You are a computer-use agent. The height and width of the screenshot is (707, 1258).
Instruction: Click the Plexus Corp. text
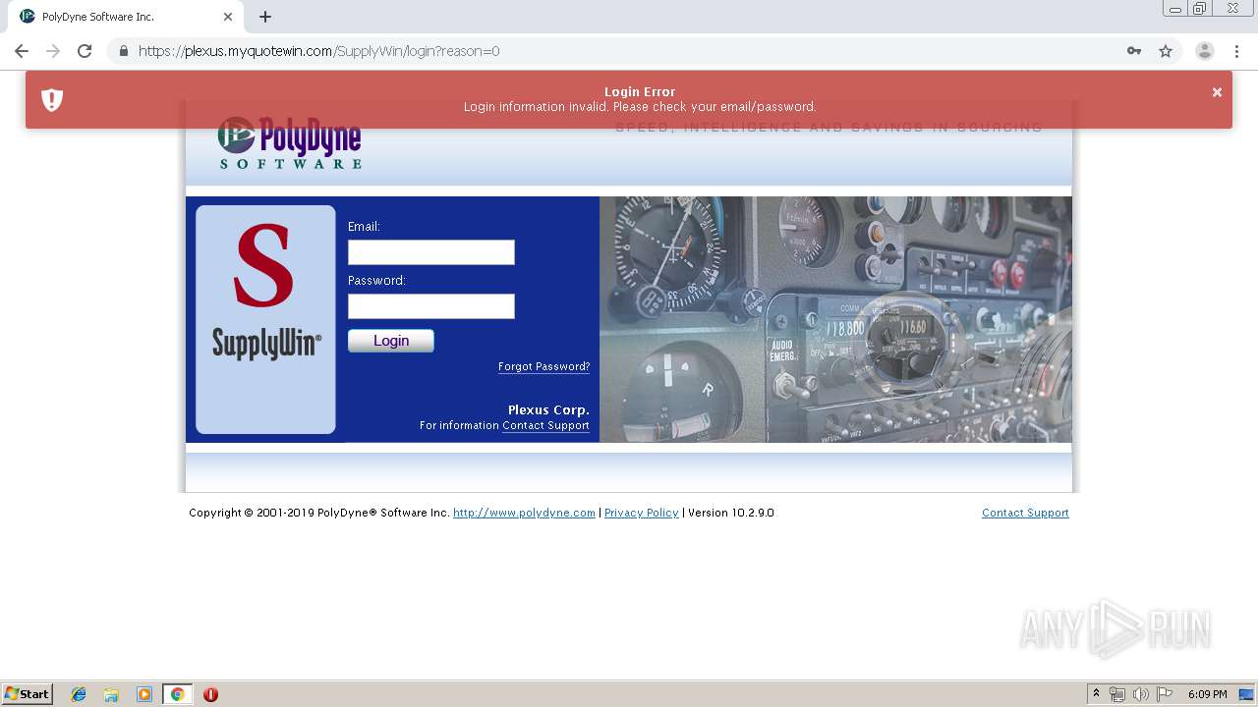coord(548,409)
